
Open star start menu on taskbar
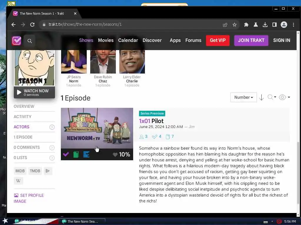[x=5, y=221]
